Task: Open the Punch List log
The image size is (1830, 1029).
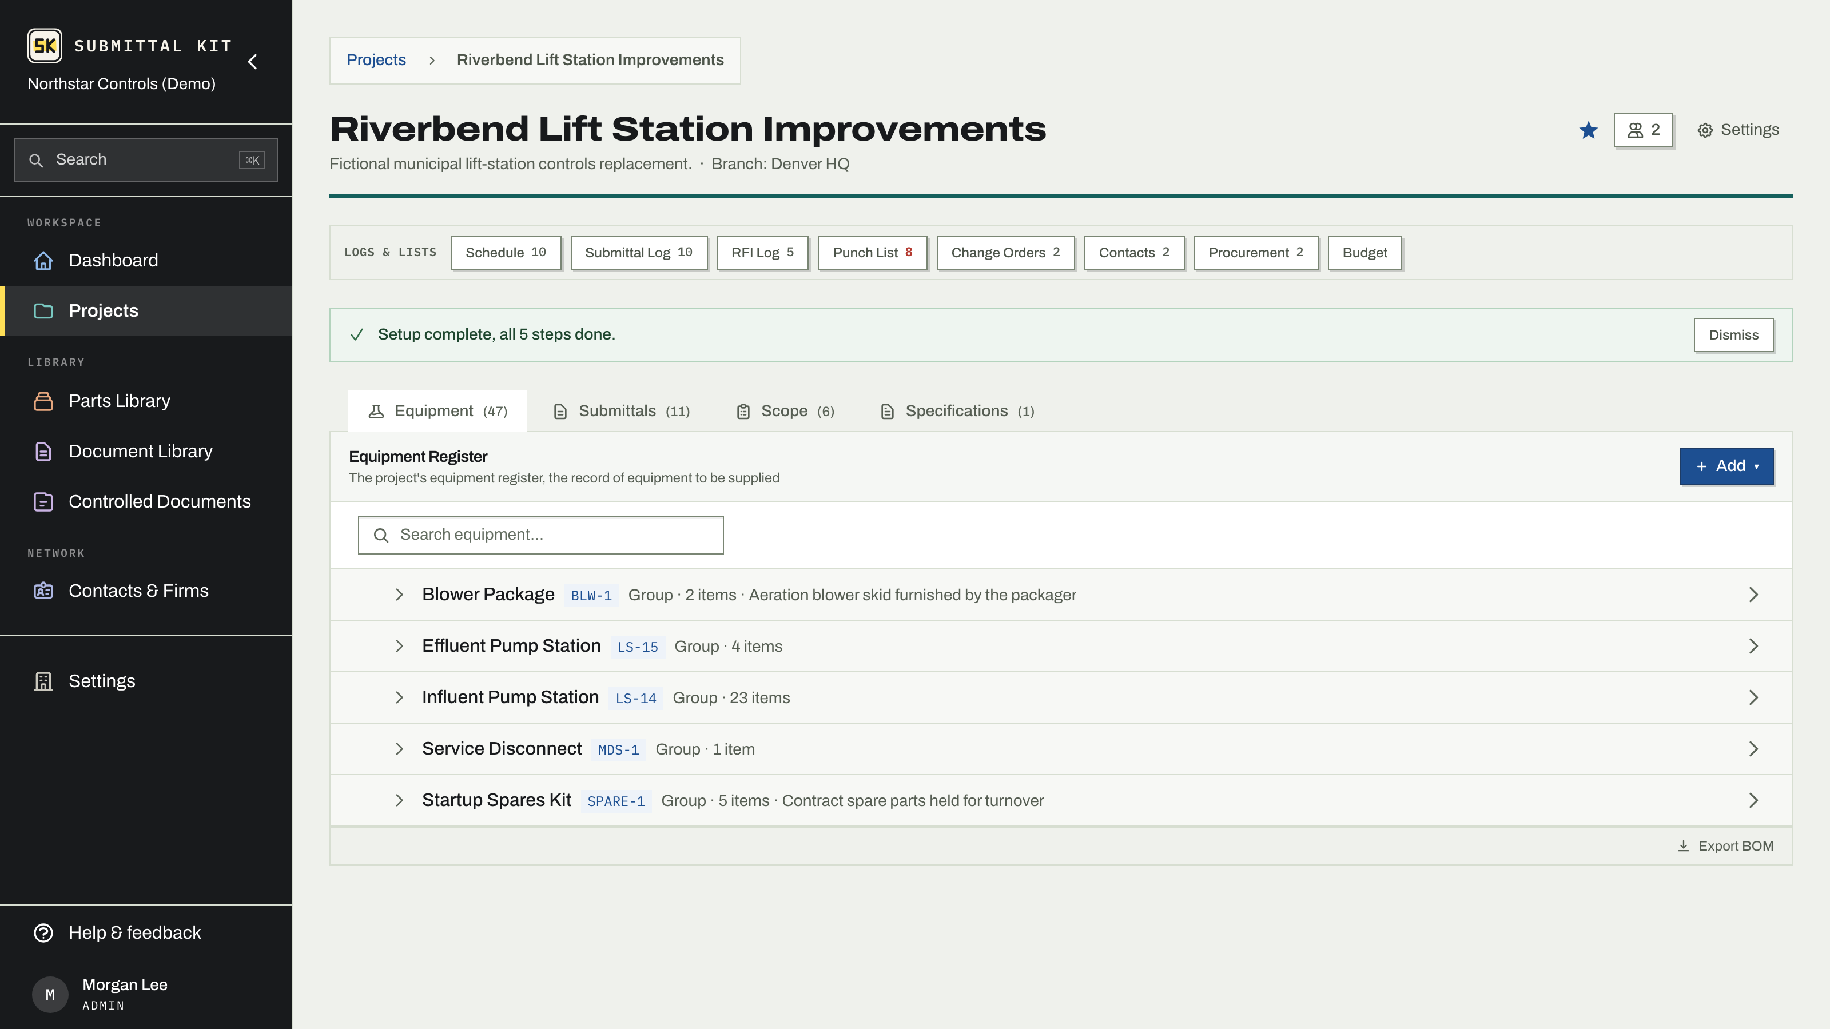Action: [872, 253]
